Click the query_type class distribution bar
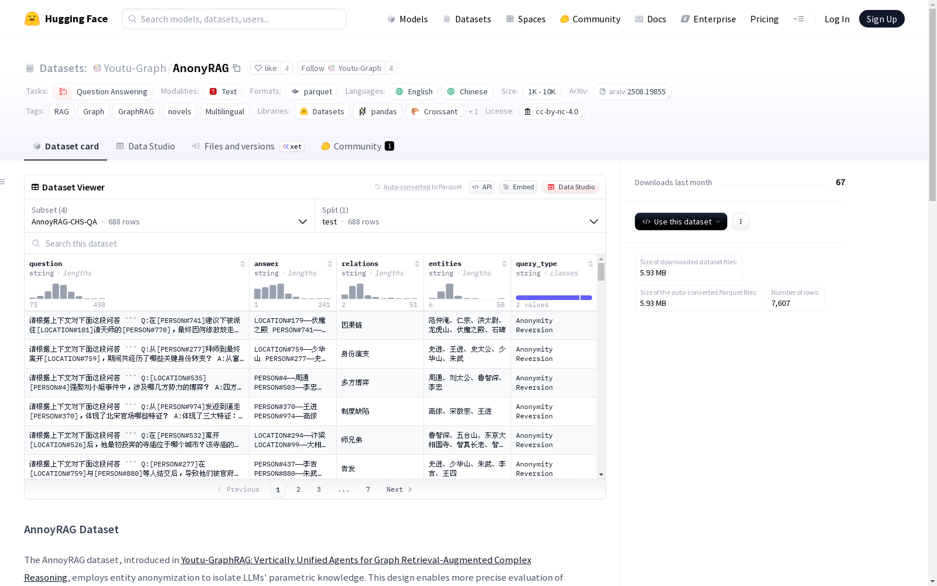This screenshot has width=937, height=586. (554, 298)
